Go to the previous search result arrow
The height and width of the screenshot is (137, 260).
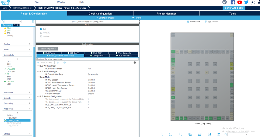(58, 63)
